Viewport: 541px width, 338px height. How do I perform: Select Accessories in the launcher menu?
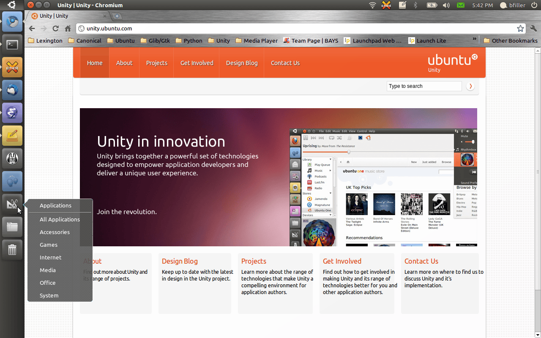pos(60,232)
